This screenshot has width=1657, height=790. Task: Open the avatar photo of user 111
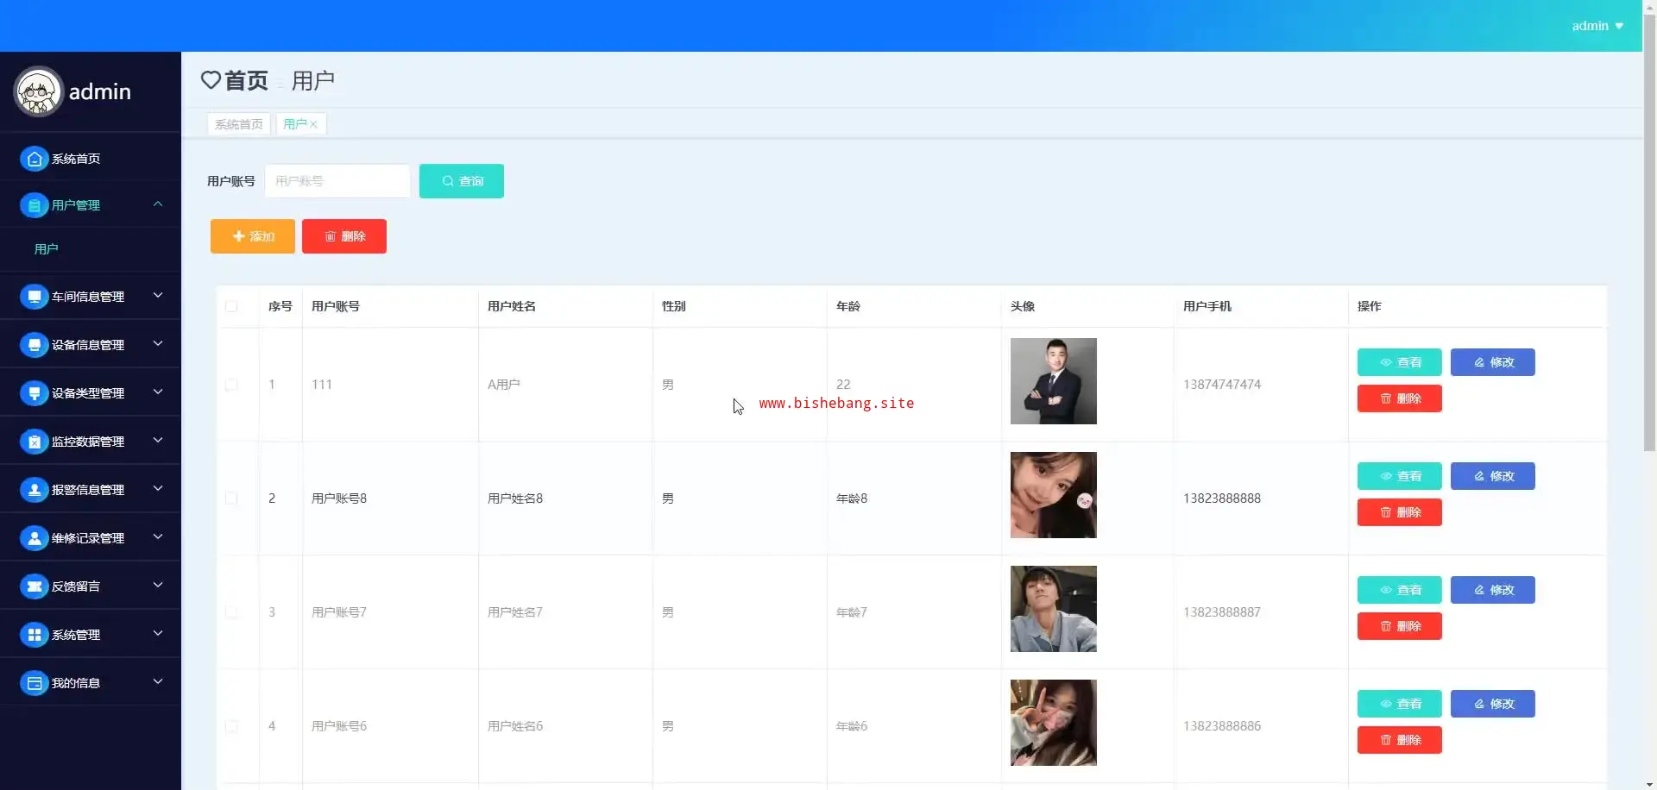1054,381
